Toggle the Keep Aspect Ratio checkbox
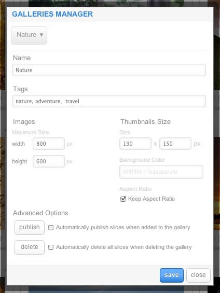 [x=123, y=199]
